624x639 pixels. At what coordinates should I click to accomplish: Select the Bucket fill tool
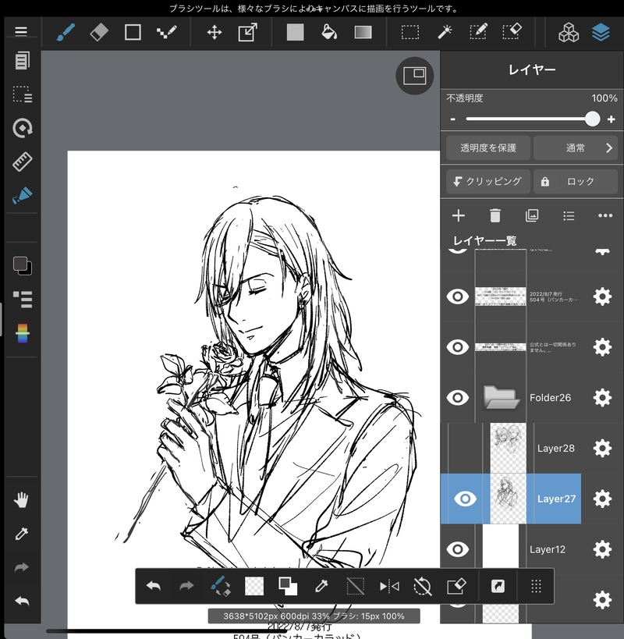329,32
